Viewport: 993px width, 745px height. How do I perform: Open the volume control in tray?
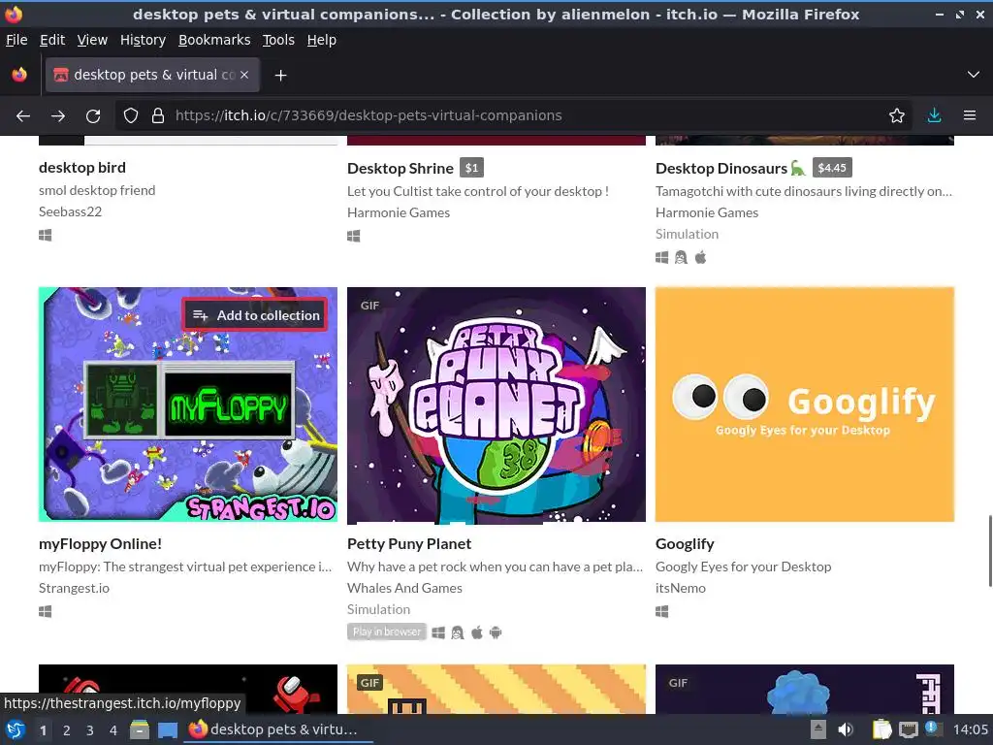pos(845,729)
